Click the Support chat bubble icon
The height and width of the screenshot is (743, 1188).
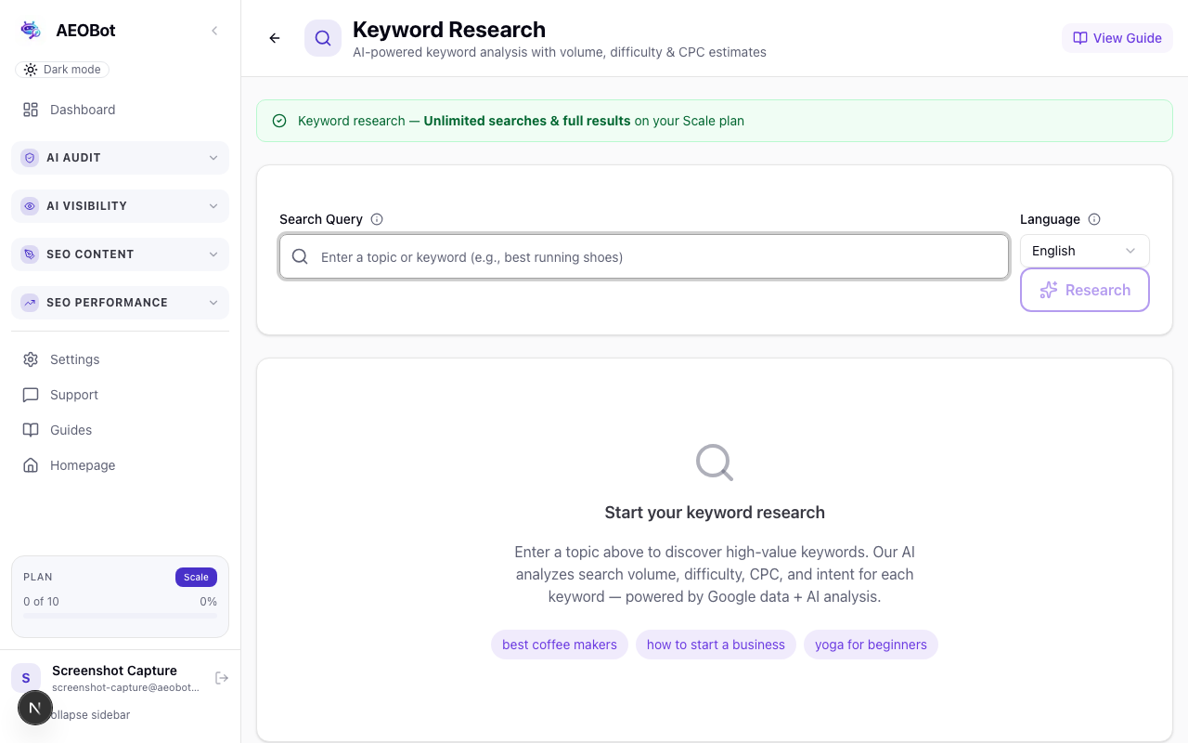coord(31,395)
